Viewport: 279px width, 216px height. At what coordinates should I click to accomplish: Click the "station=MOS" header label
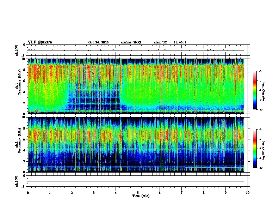[131, 42]
